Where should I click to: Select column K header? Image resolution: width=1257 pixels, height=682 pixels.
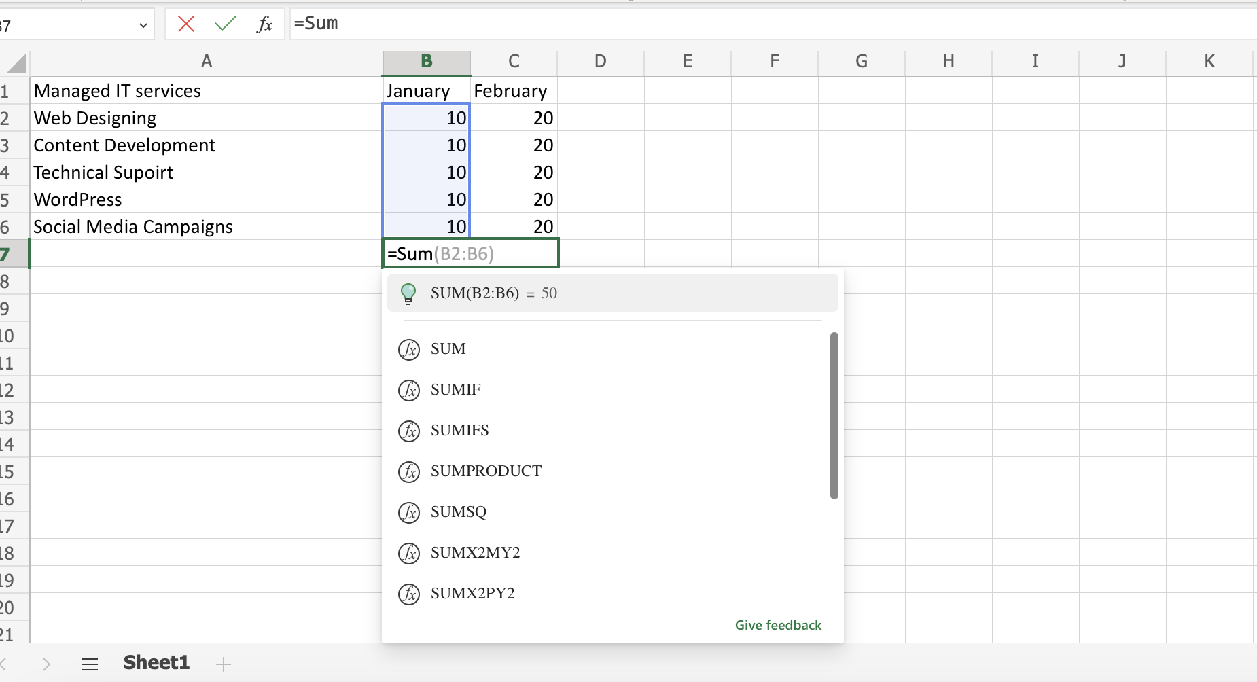tap(1209, 62)
